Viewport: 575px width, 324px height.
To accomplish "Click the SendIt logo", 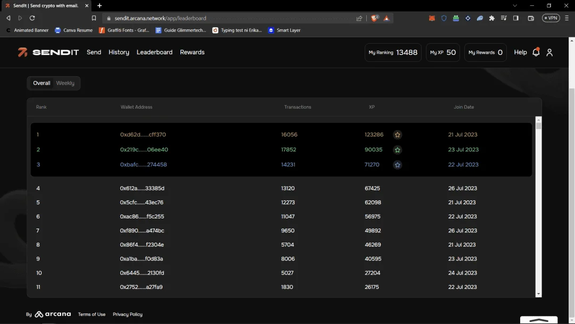I will (x=48, y=52).
